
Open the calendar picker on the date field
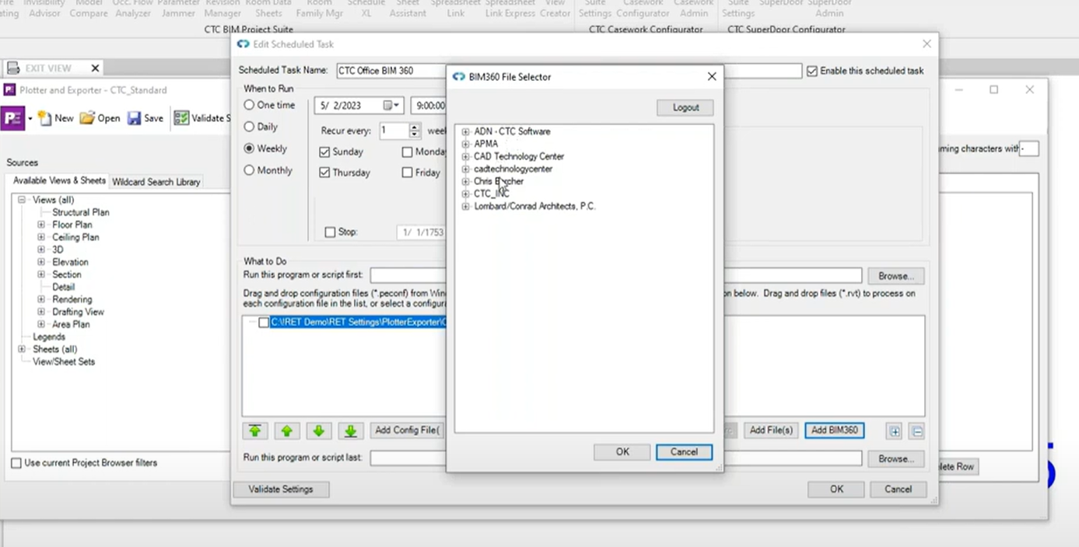[391, 106]
